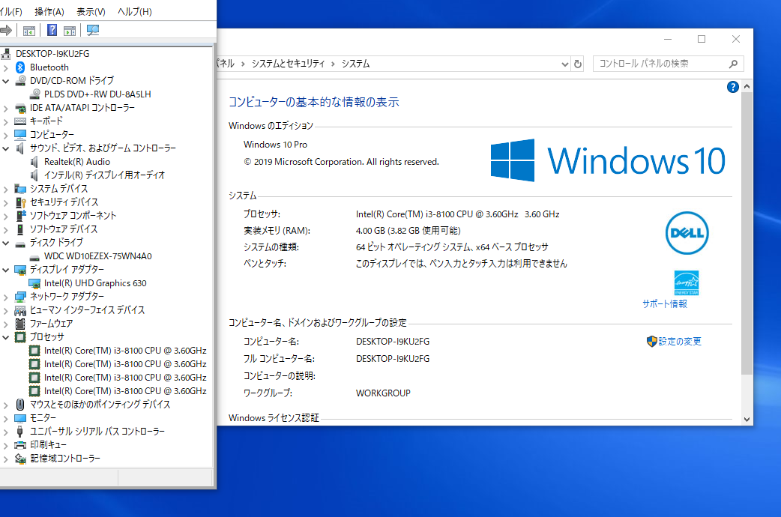Click システム in the address breadcrumb
Screen dimensions: 781x517
click(x=355, y=64)
